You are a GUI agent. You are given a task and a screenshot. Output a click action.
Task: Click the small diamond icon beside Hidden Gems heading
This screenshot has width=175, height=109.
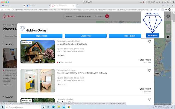pos(22,29)
